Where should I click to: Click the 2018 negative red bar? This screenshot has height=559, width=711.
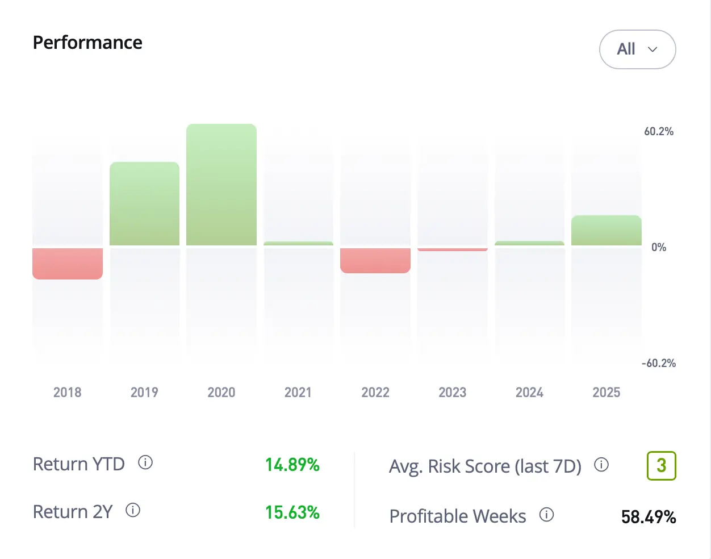click(68, 264)
